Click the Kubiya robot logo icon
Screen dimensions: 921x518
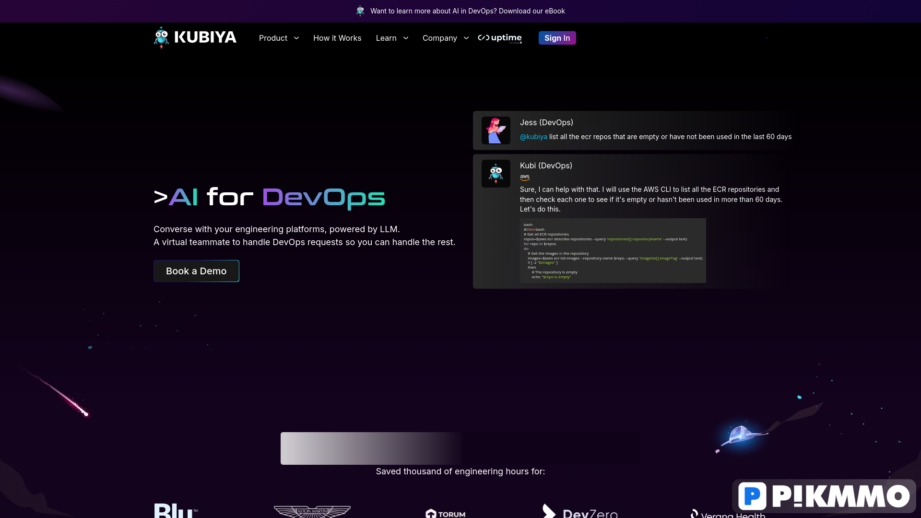pos(161,37)
